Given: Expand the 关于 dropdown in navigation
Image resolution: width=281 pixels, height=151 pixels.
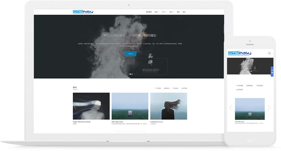Looking at the screenshot, I should pos(164,12).
